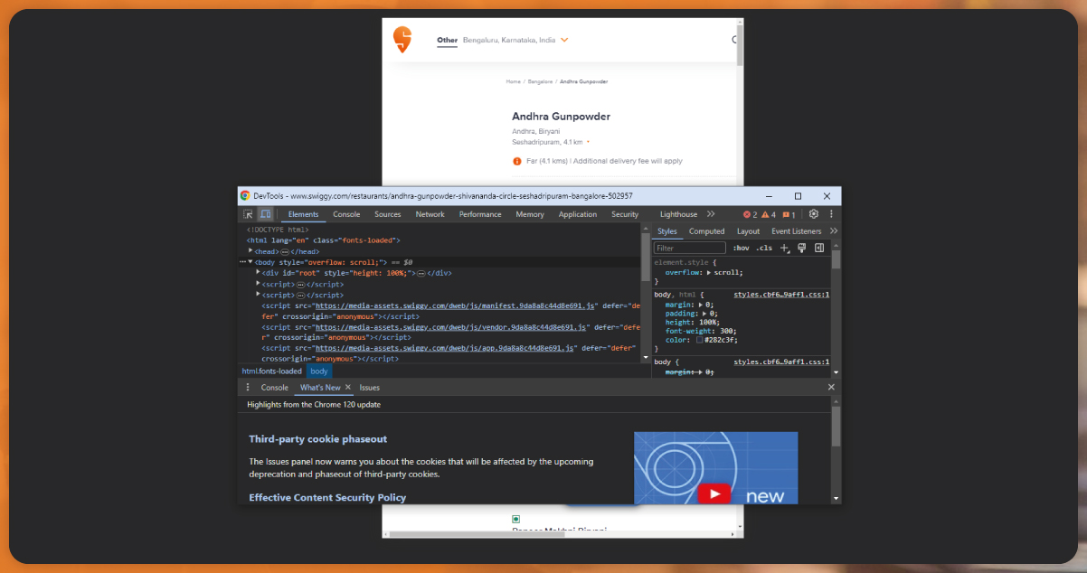Select the Event Listeners sidebar tab
This screenshot has height=573, width=1087.
coord(797,231)
